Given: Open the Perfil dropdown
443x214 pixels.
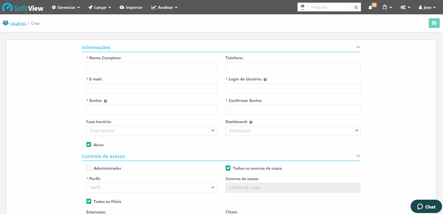Looking at the screenshot, I should pyautogui.click(x=151, y=188).
